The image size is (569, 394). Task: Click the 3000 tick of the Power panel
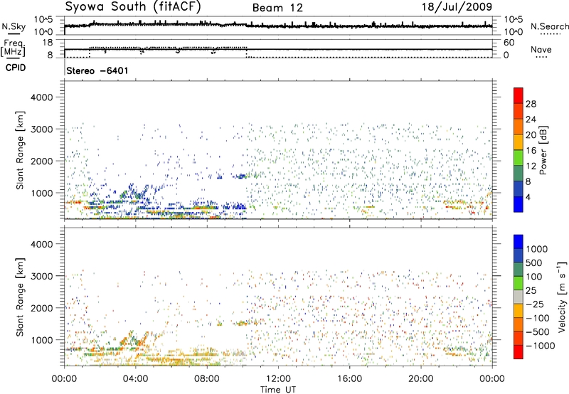41,129
